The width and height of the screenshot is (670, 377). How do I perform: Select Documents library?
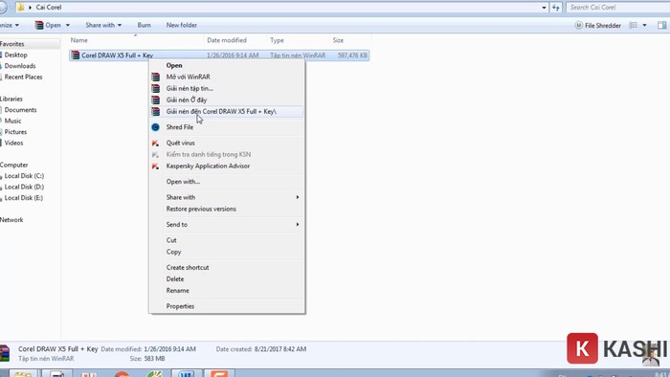pyautogui.click(x=20, y=110)
